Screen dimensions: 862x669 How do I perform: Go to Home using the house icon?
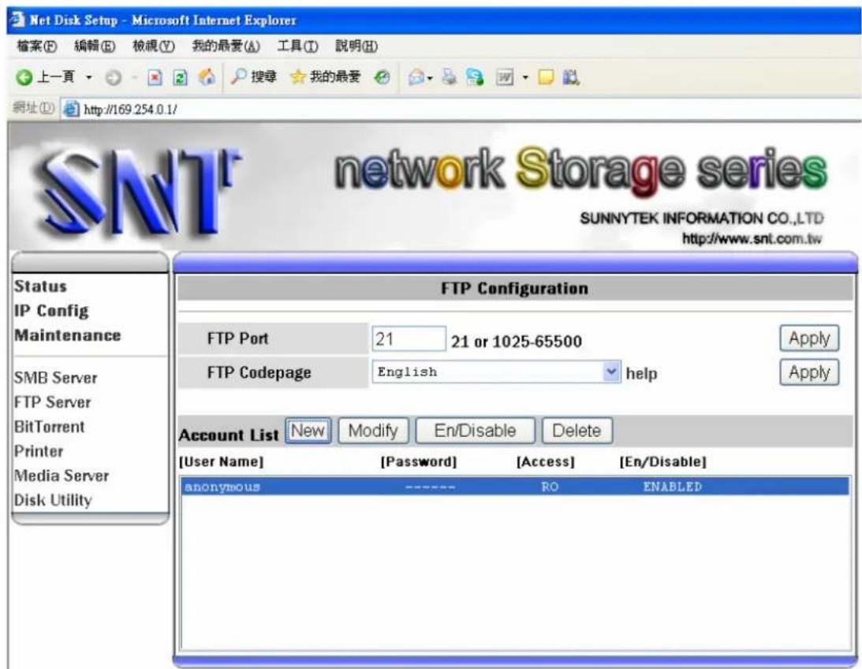click(207, 77)
